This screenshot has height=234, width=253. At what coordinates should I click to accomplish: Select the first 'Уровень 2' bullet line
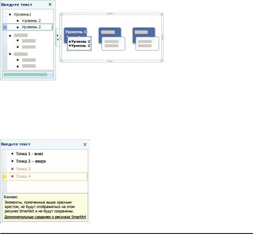(31, 21)
